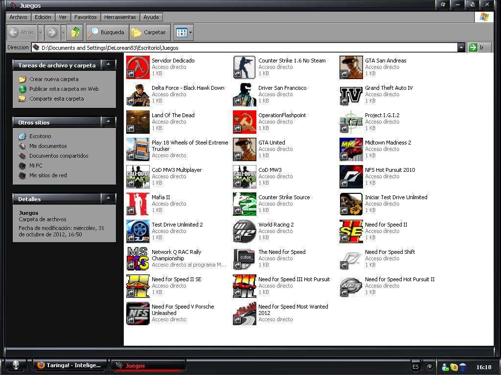Switch to the Taringa Firefox taskbar button
The image size is (501, 375).
point(70,365)
